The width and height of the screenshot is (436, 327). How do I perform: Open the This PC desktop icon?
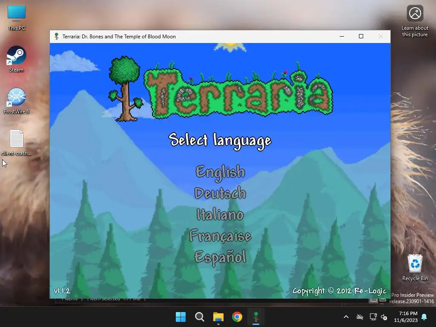17,18
